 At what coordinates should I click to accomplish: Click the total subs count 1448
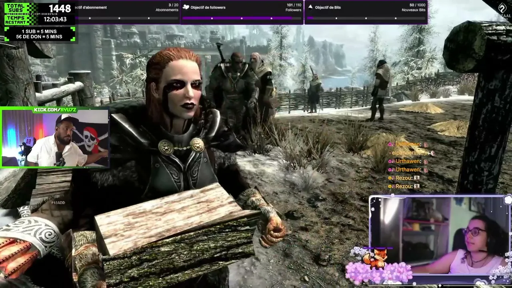coord(60,8)
